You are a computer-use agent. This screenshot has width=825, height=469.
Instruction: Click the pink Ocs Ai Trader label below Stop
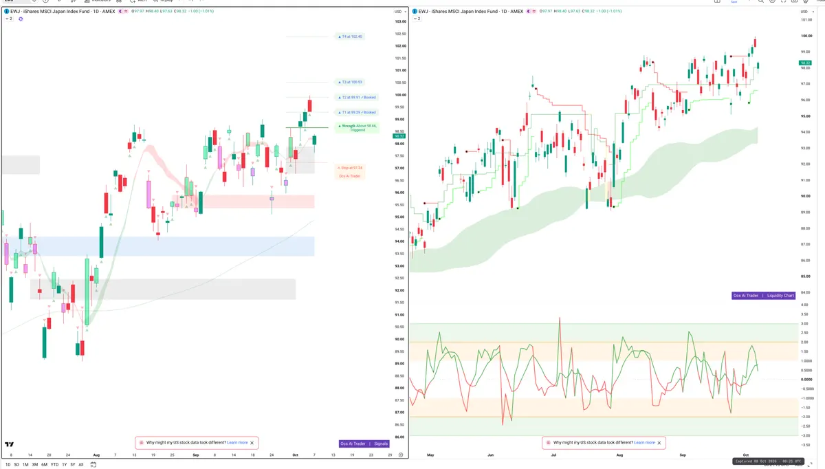point(350,176)
